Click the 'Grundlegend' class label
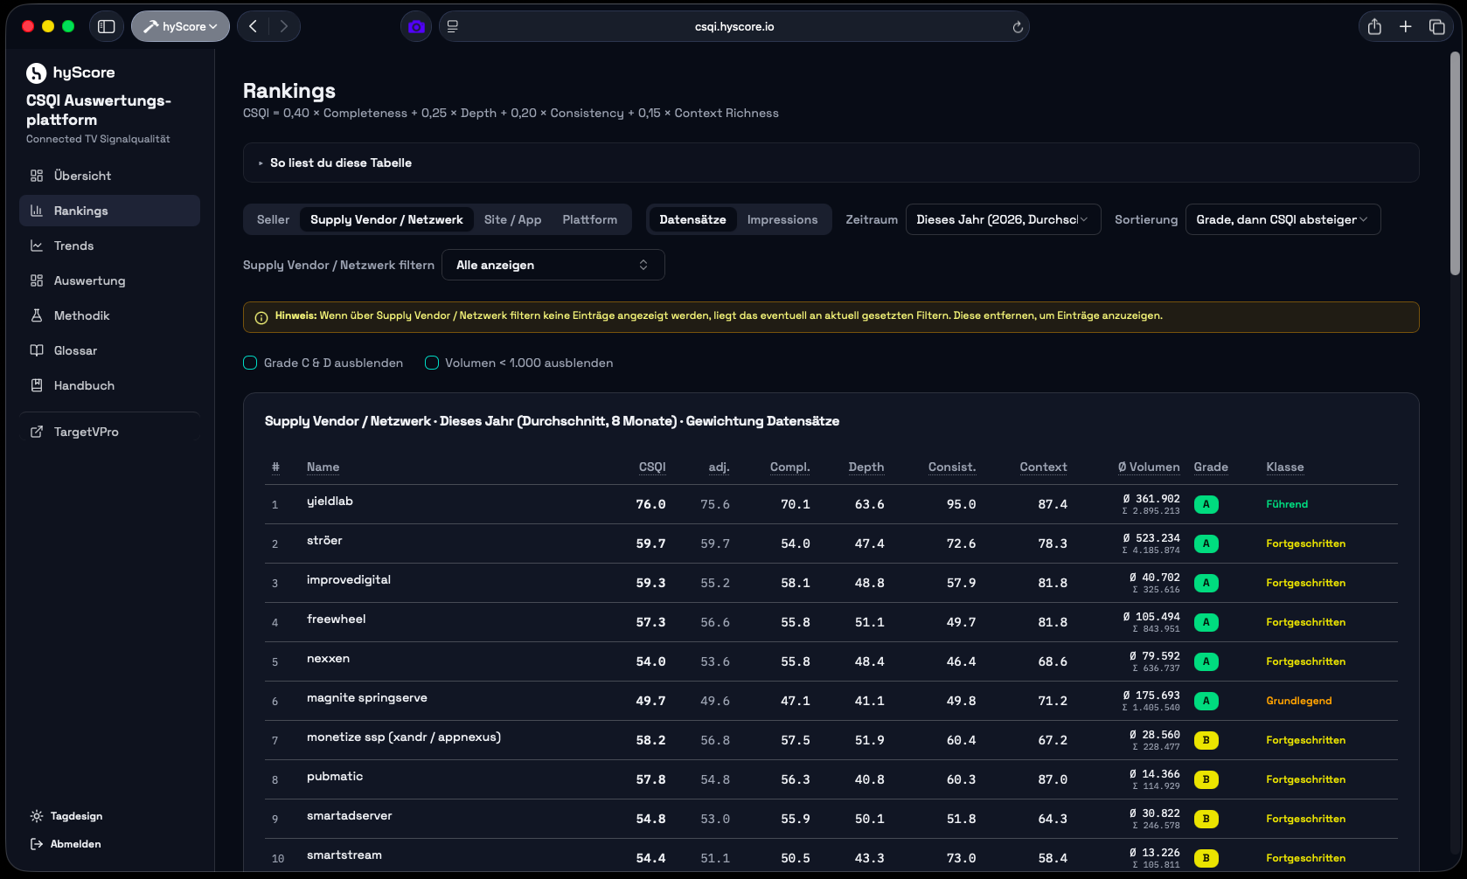 coord(1299,701)
